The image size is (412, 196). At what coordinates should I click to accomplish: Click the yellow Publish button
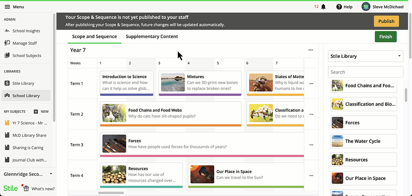click(386, 21)
